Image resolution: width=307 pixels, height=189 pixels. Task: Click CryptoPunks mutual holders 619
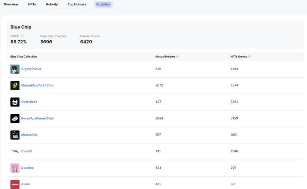(158, 69)
